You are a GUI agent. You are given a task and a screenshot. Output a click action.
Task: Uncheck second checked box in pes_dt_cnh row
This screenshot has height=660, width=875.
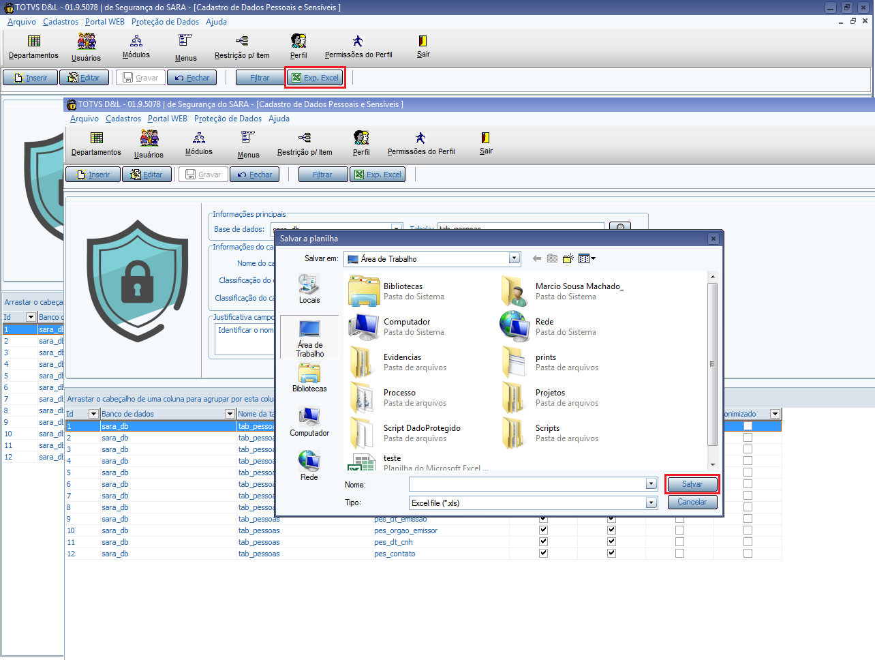coord(611,542)
